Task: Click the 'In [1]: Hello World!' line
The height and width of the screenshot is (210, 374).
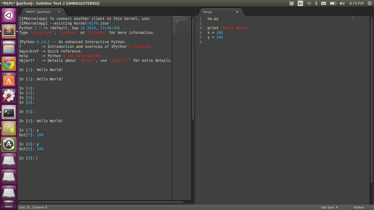Action: [41, 70]
